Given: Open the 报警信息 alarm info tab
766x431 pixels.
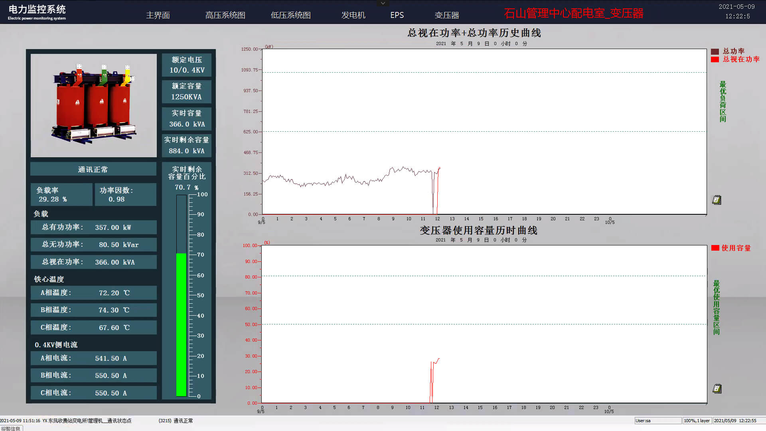Looking at the screenshot, I should coord(11,428).
